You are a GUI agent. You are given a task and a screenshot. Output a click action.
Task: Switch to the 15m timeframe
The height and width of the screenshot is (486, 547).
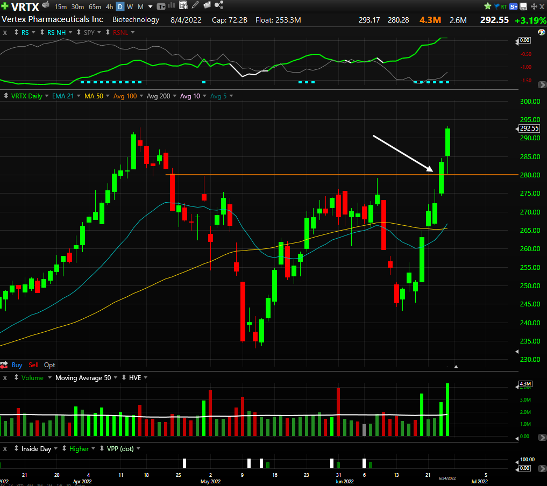coord(60,6)
